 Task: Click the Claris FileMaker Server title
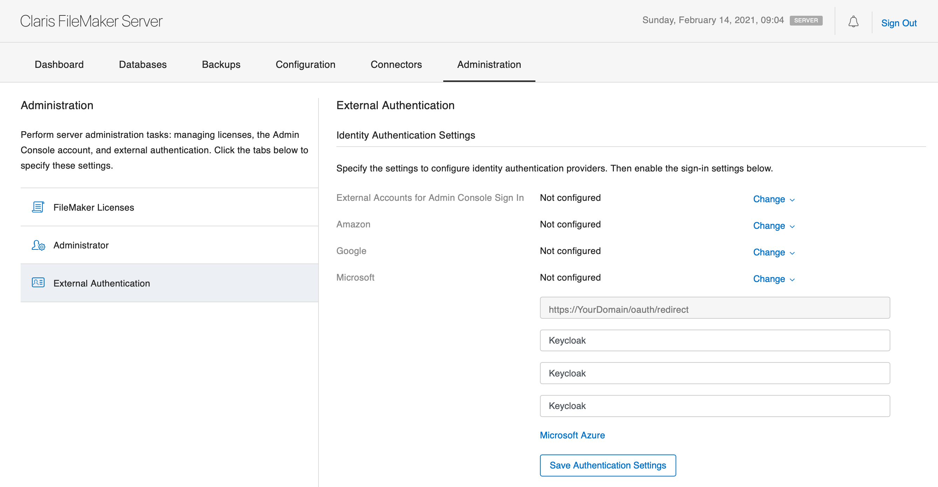pos(91,21)
